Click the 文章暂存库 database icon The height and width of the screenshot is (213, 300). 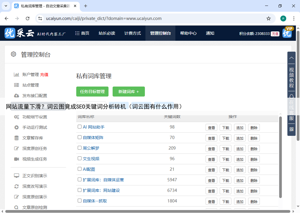pyautogui.click(x=17, y=138)
